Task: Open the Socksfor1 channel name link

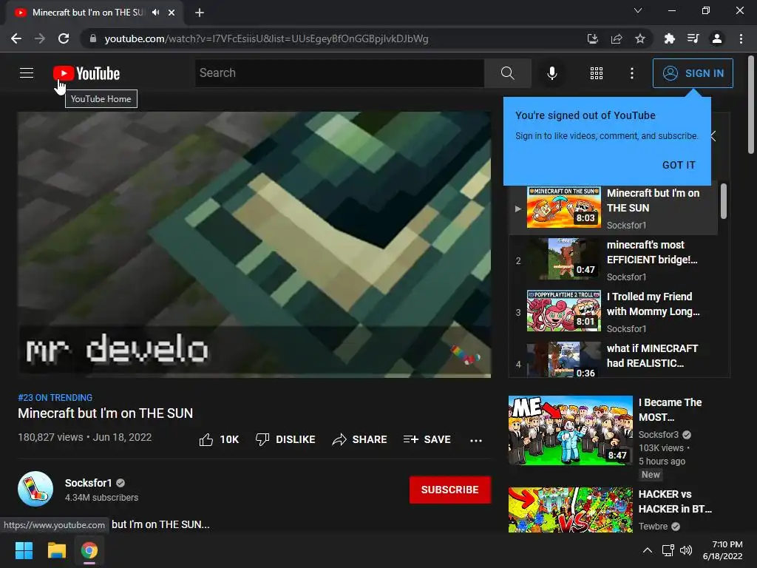Action: 89,483
